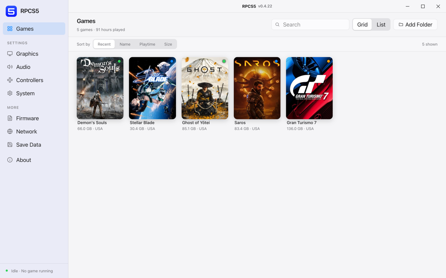The height and width of the screenshot is (278, 446).
Task: Open the Network page label
Action: pos(27,131)
